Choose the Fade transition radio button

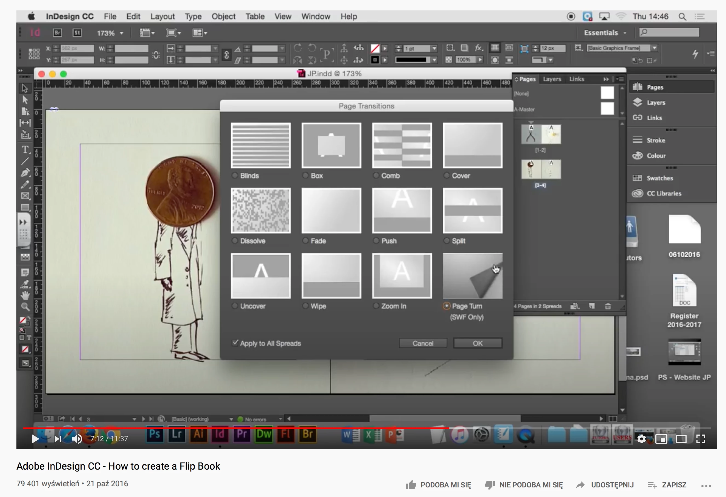click(305, 241)
